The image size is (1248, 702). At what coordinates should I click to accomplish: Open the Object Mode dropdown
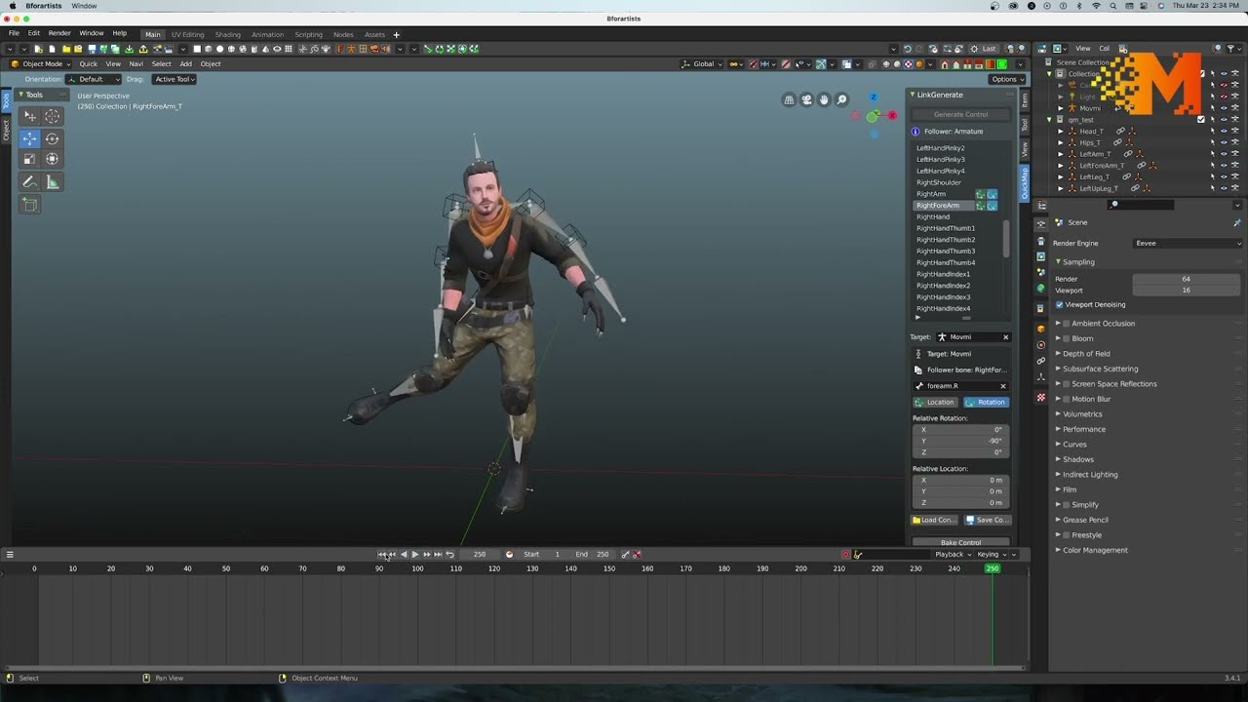click(41, 64)
